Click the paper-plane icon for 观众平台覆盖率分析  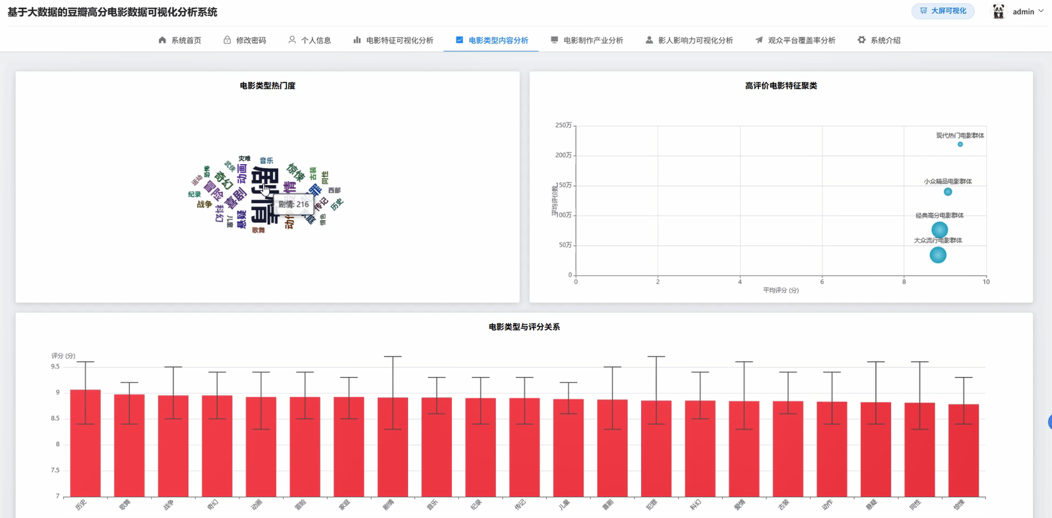[759, 40]
